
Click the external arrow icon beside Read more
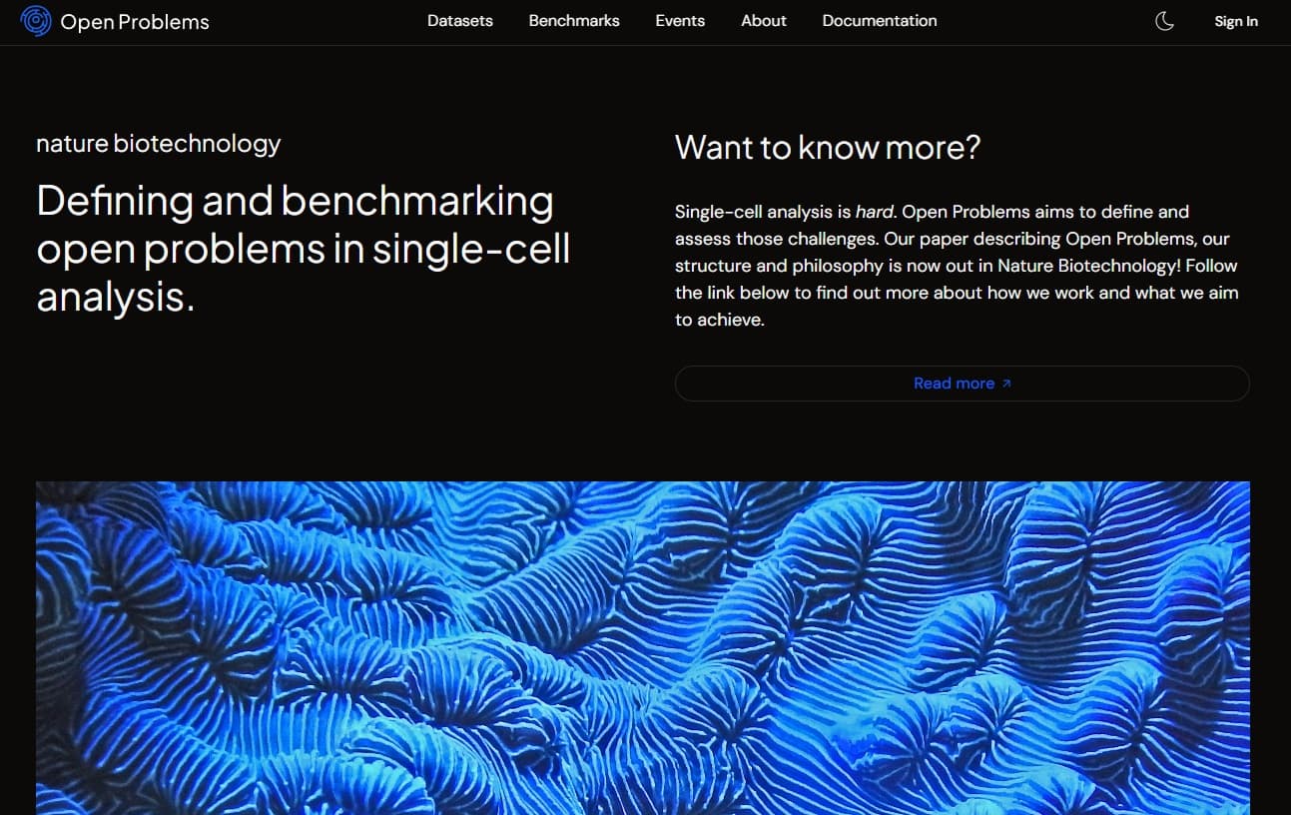pyautogui.click(x=1006, y=384)
